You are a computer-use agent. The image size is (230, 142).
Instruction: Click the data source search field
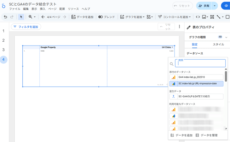pyautogui.click(x=200, y=64)
